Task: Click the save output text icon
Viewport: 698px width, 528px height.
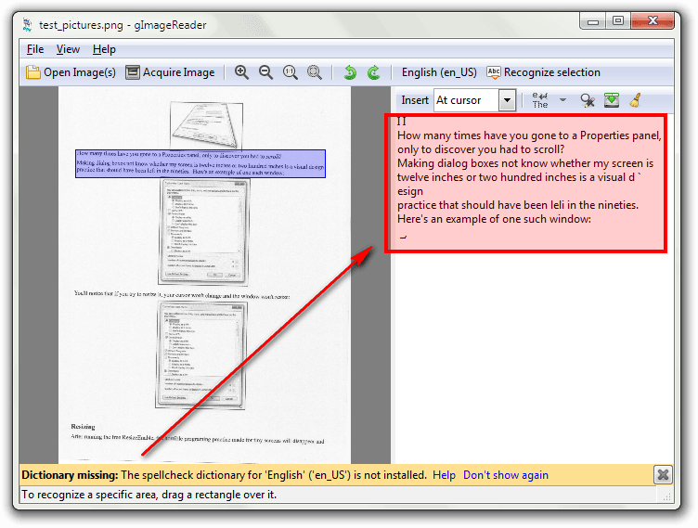Action: (612, 100)
